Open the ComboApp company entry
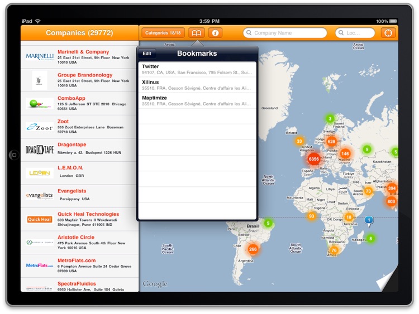Screen dimensions: 419x314 click(x=80, y=104)
